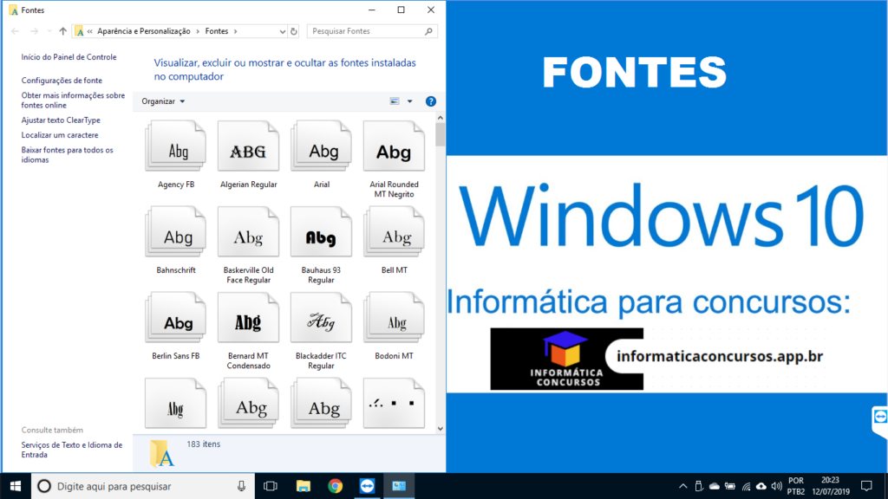This screenshot has width=888, height=499.
Task: Open File Explorer from the taskbar
Action: tap(304, 486)
